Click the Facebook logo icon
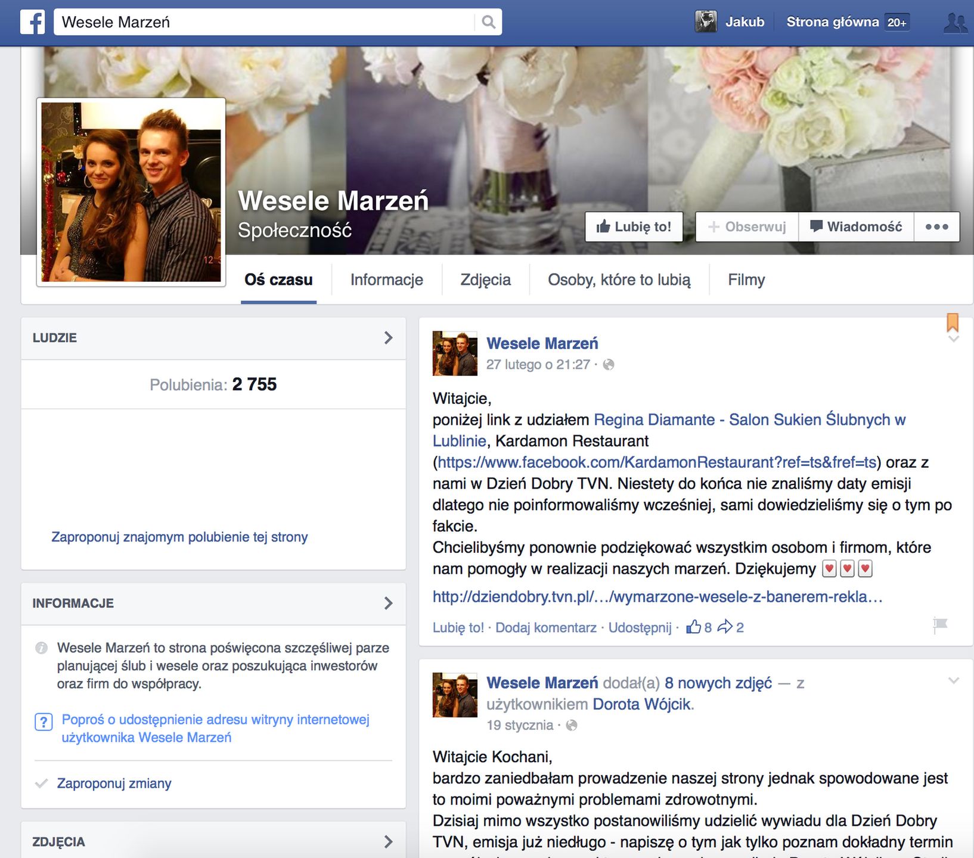Screen dimensions: 974x858 [x=33, y=22]
